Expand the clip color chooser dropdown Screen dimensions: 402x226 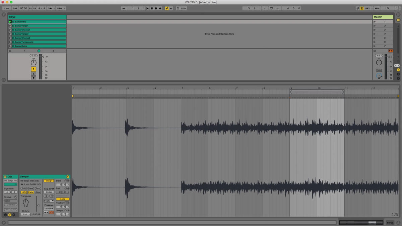tap(11, 184)
